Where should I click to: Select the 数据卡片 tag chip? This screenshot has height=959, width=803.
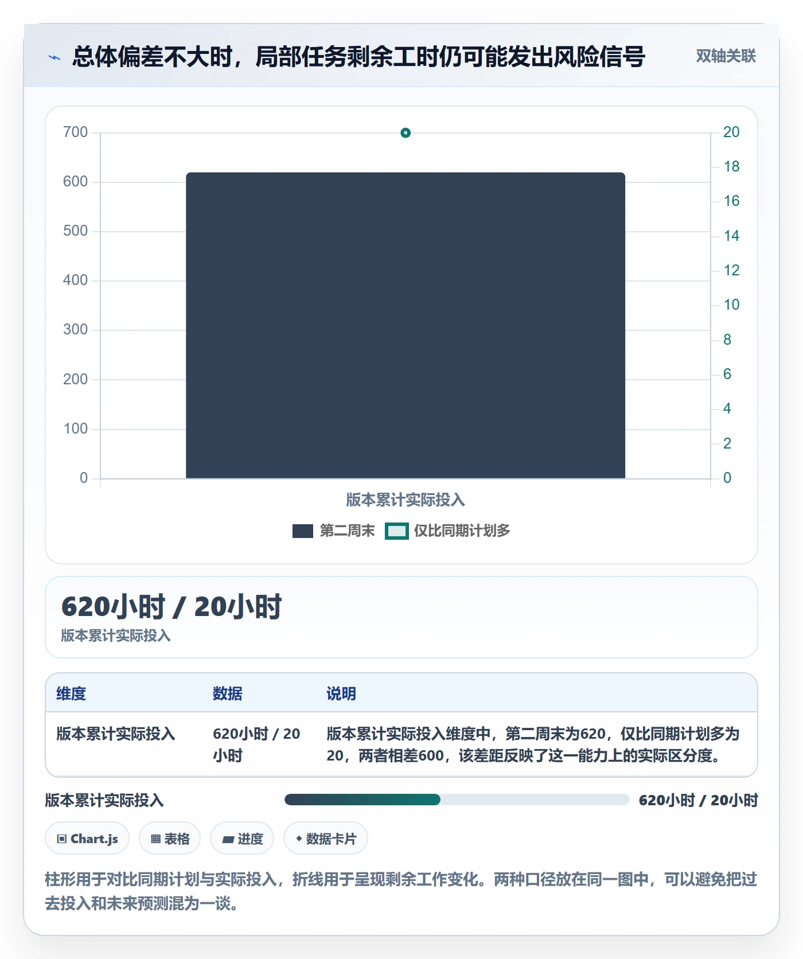pos(326,839)
